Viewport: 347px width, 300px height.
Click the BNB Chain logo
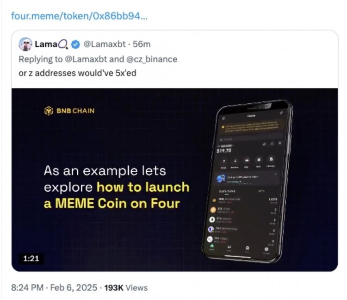click(x=69, y=111)
